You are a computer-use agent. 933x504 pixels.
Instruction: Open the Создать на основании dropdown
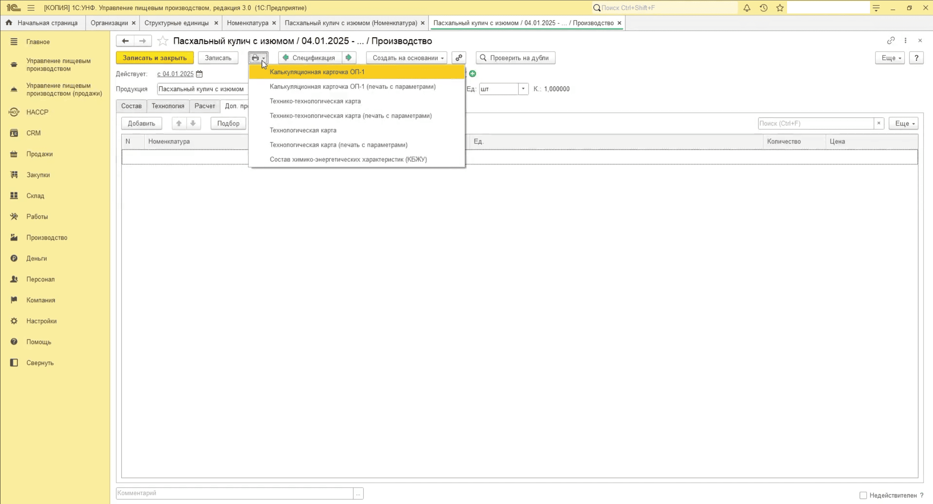click(x=407, y=58)
